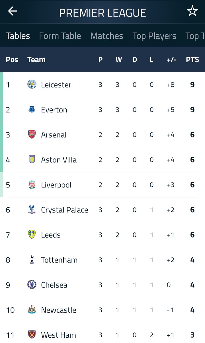Open the West Ham team name

(x=58, y=335)
